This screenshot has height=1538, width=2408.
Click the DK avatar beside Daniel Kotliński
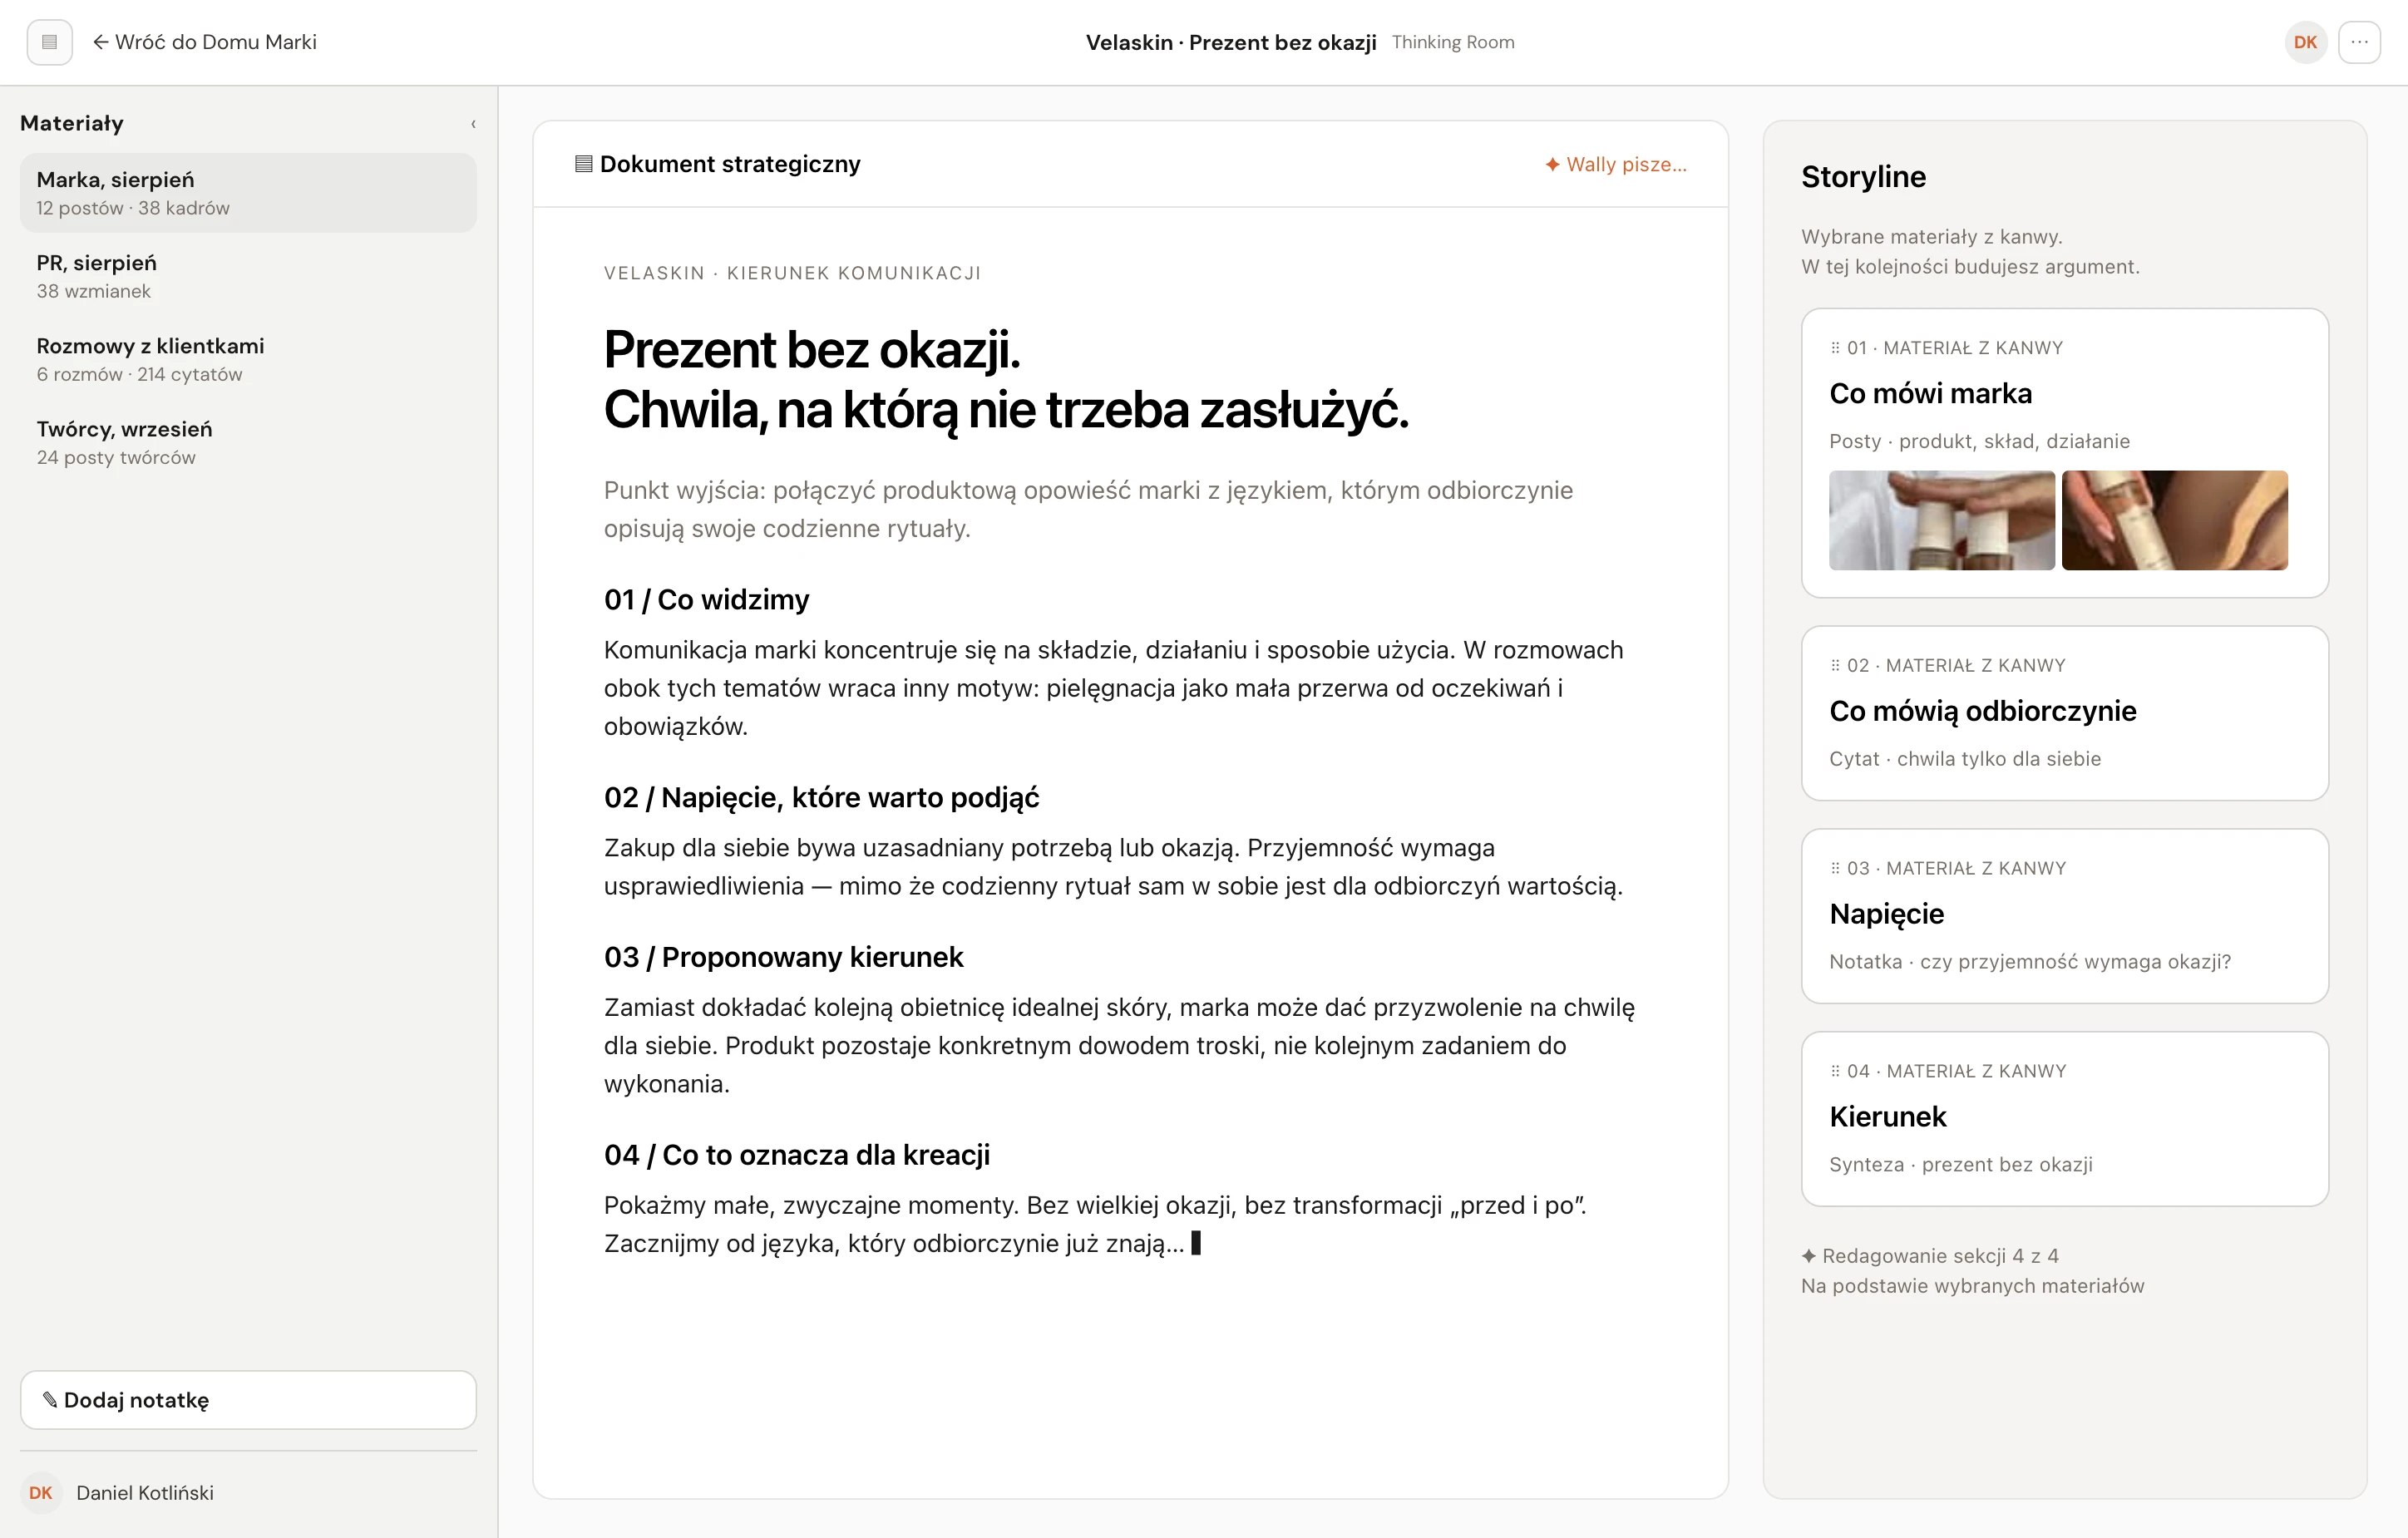tap(41, 1492)
